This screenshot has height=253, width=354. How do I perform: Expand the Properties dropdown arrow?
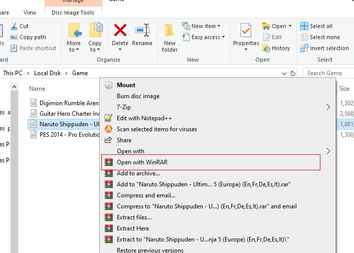(x=246, y=50)
